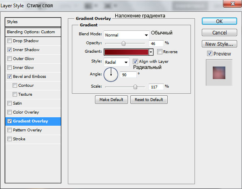Enable the Color Overlay checkbox
Viewport: 242px width, 189px height.
(9, 112)
